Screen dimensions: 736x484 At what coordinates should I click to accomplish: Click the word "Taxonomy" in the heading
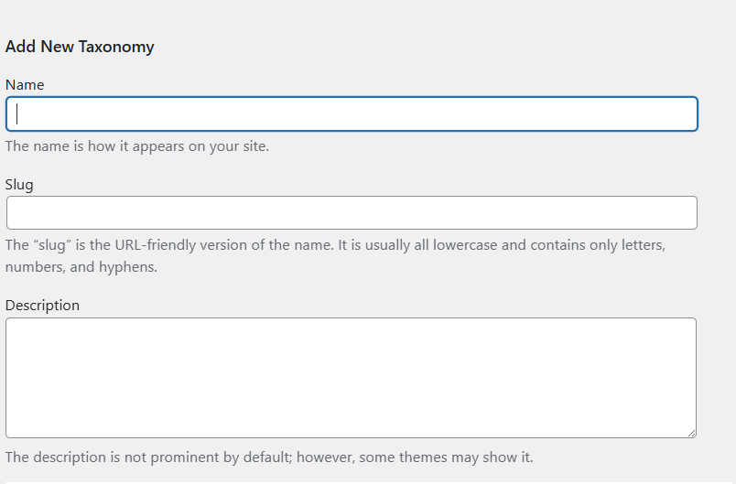click(x=120, y=47)
